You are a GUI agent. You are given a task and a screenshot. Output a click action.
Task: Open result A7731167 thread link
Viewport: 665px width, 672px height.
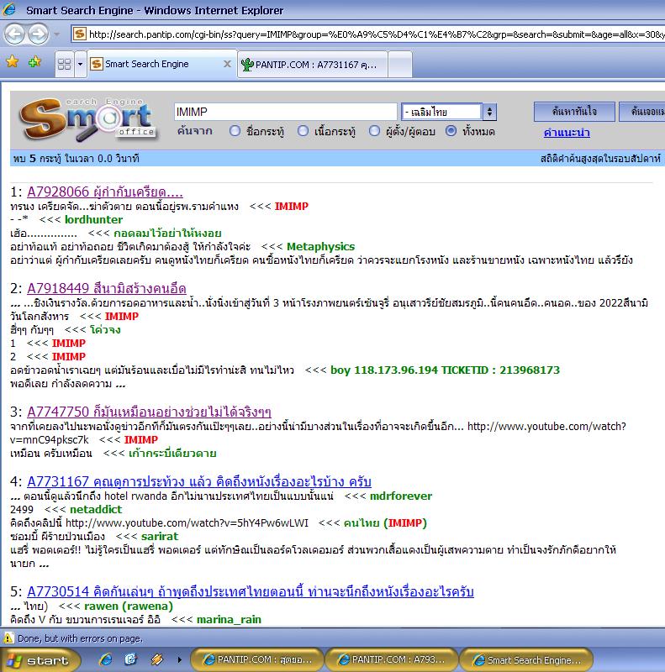point(199,481)
